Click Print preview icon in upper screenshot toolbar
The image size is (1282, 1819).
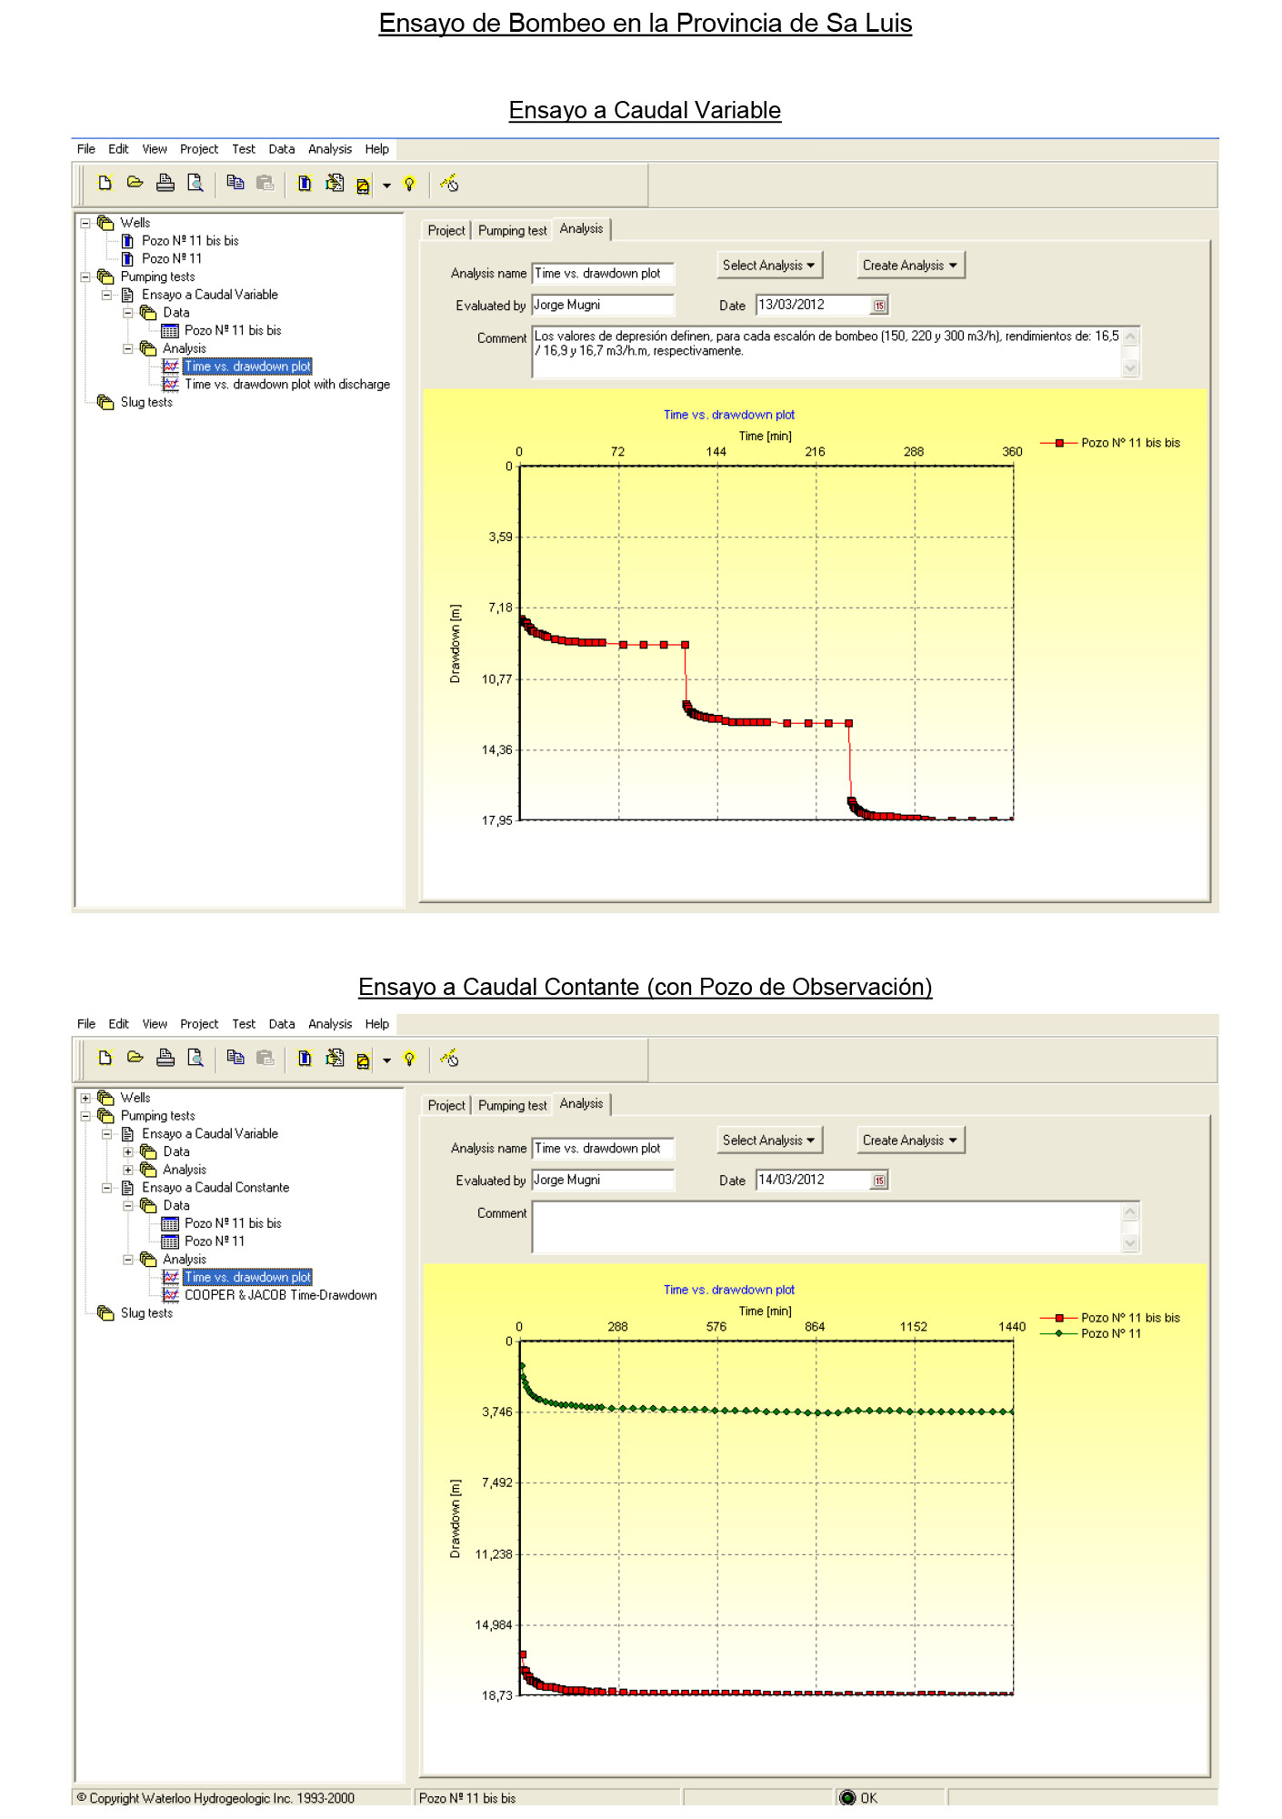[195, 184]
